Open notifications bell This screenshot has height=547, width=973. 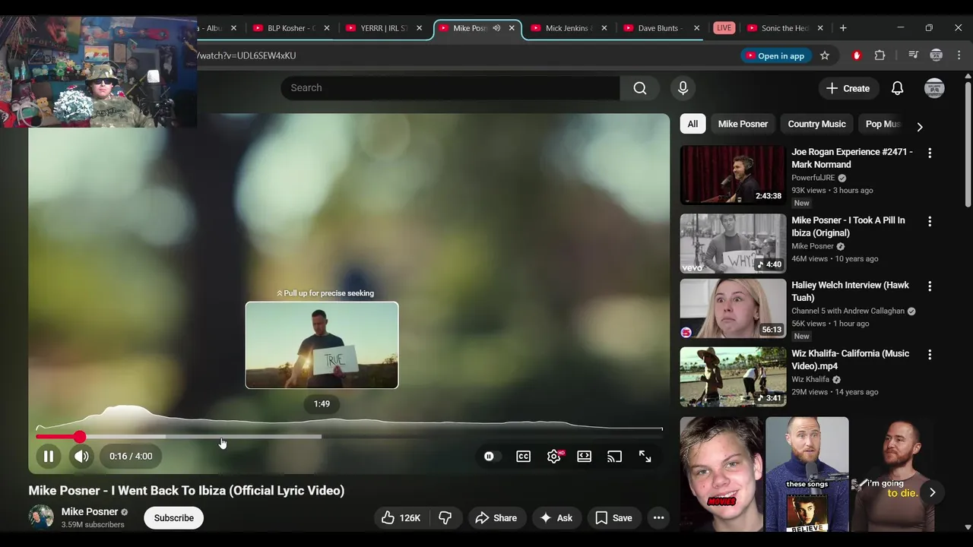coord(897,88)
